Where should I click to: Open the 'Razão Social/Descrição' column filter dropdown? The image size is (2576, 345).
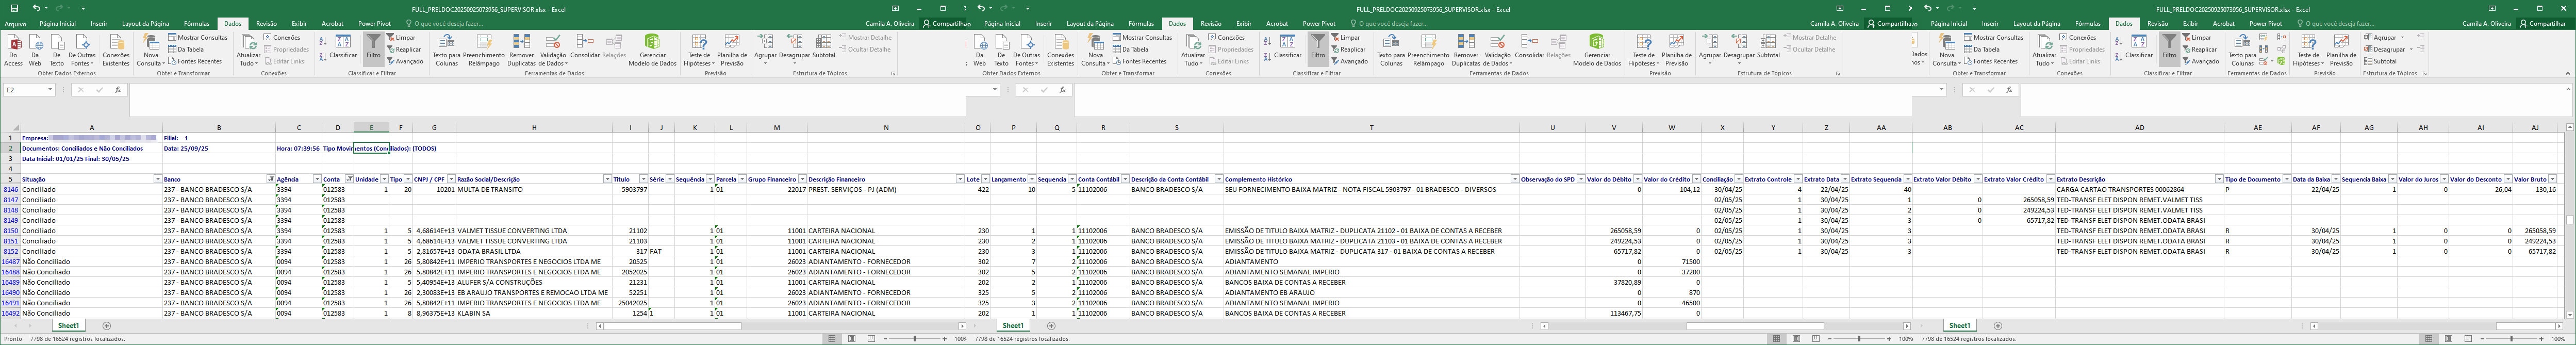(607, 179)
